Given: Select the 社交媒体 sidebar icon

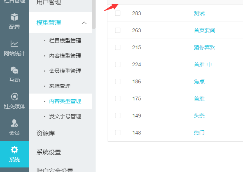Looking at the screenshot, I should [x=14, y=97].
